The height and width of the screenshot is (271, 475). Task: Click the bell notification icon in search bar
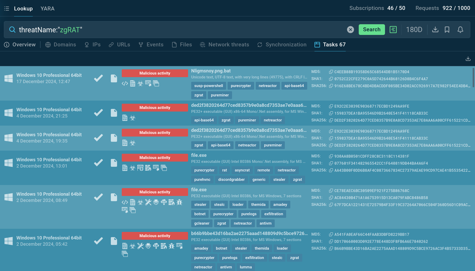pos(460,30)
